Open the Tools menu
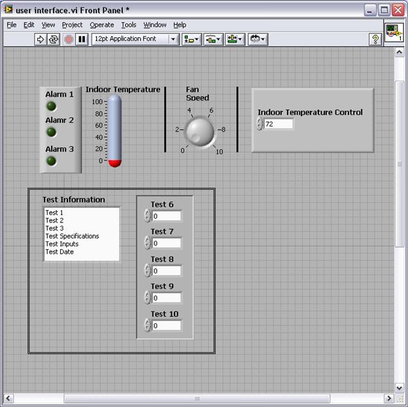This screenshot has width=408, height=407. pyautogui.click(x=129, y=25)
